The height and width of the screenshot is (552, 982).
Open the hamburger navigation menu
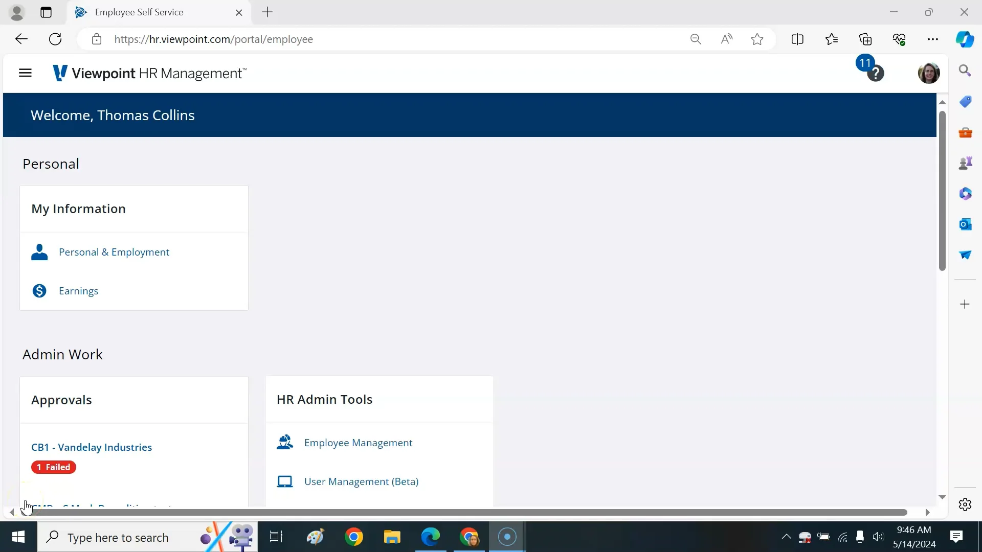coord(25,73)
